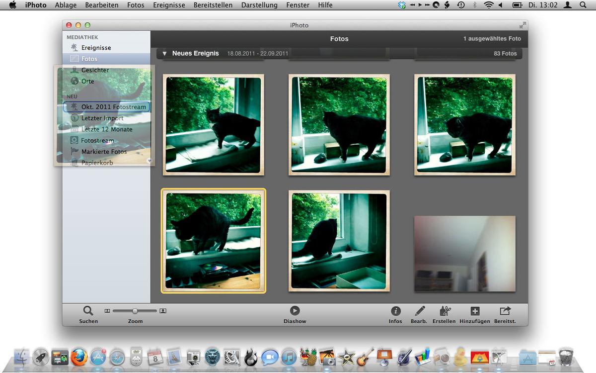Click the sidebar's small down-arrow button near Papierkorb
The height and width of the screenshot is (373, 596).
pyautogui.click(x=149, y=161)
